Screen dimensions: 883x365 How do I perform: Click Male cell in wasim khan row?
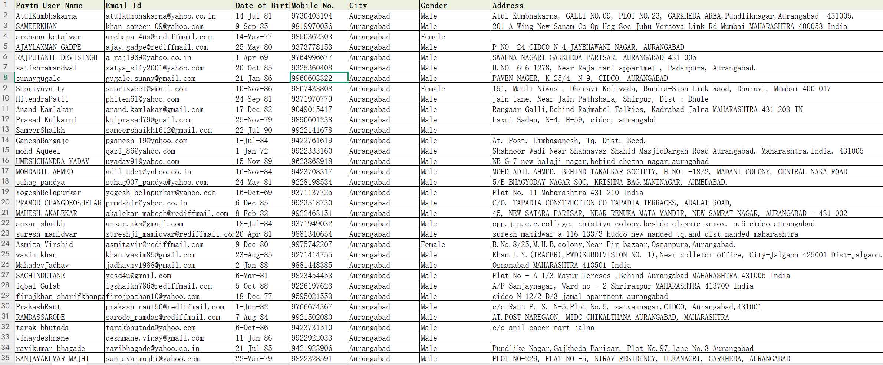(455, 254)
